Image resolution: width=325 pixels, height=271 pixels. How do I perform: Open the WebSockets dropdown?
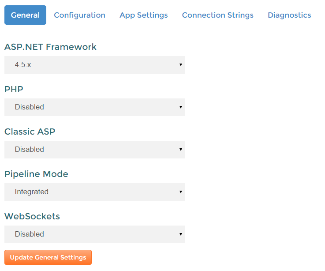coord(94,234)
